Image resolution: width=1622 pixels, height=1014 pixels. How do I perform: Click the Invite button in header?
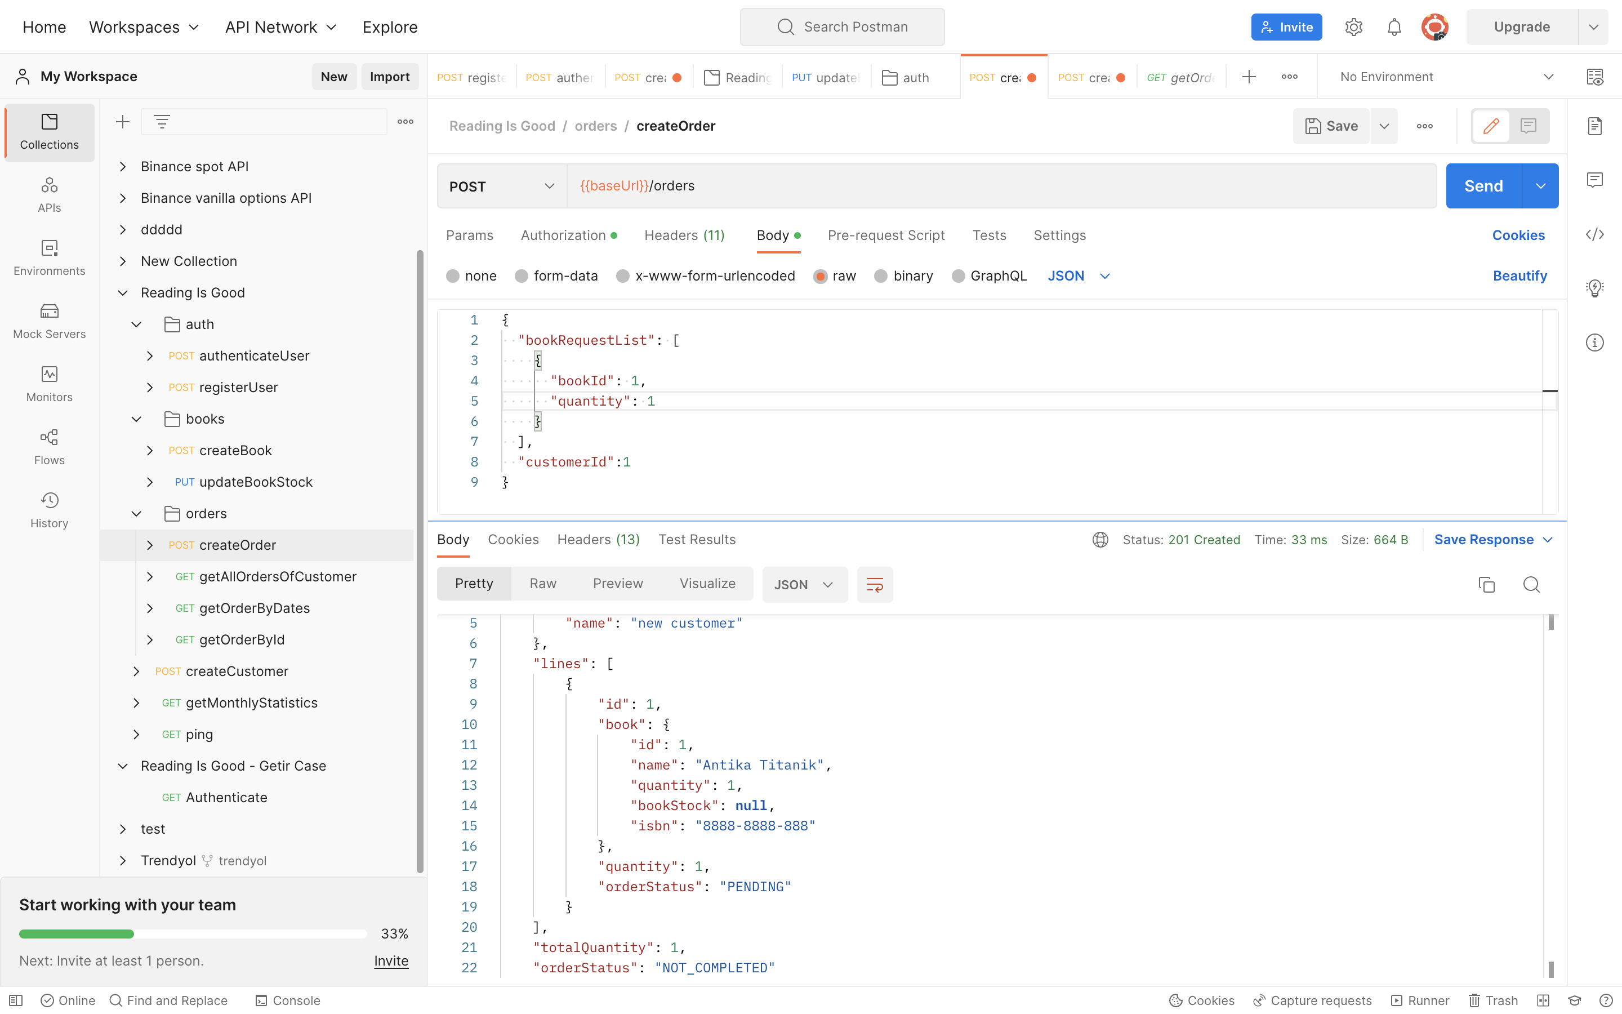tap(1286, 27)
